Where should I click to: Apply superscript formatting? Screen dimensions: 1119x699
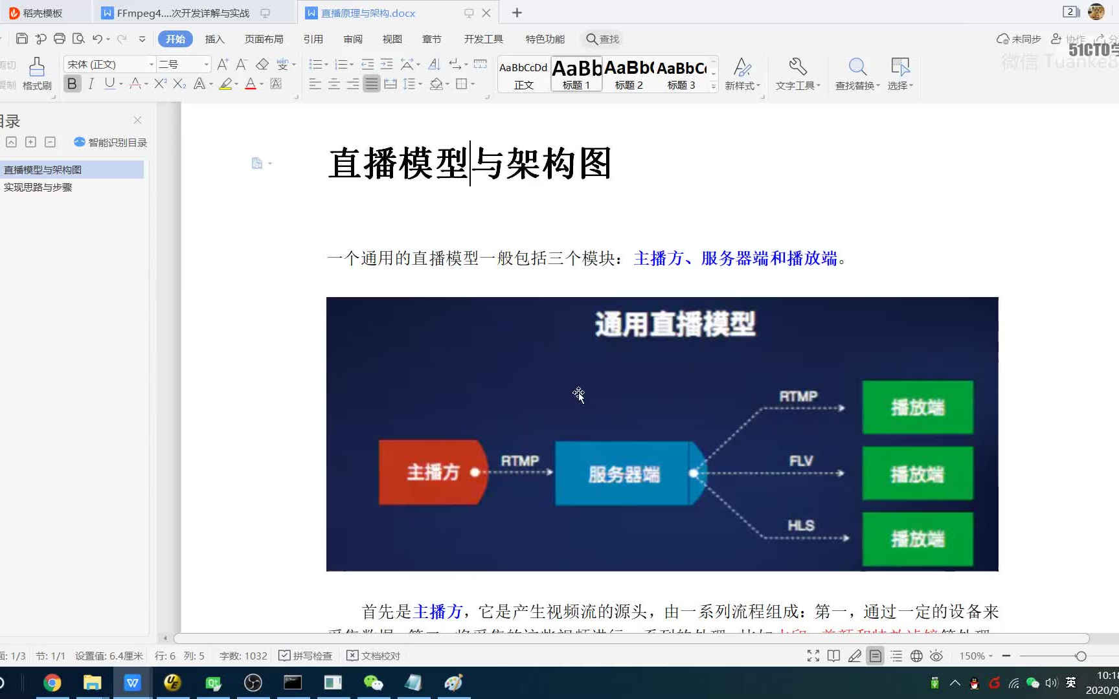[161, 83]
